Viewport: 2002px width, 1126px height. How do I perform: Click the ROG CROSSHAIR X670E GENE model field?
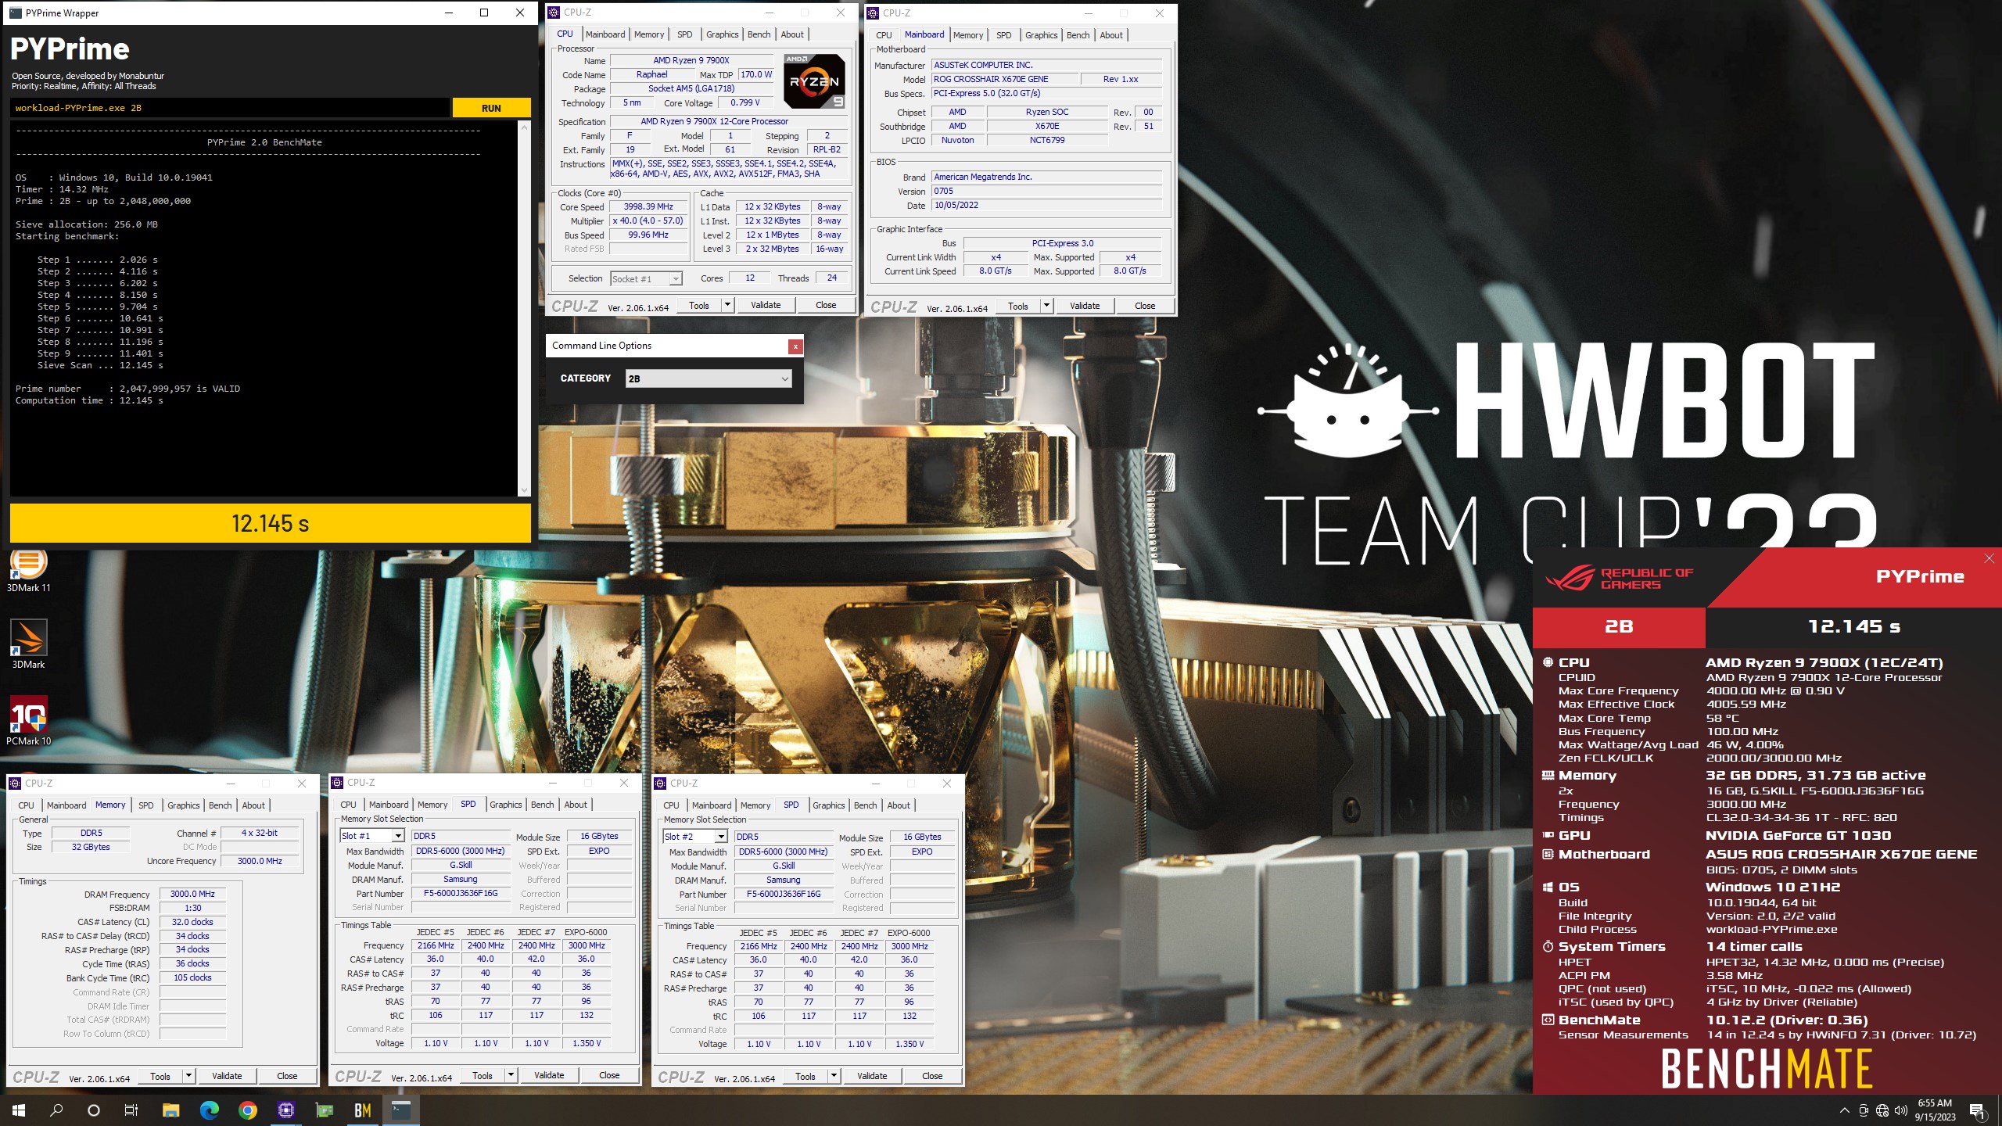click(x=1004, y=79)
